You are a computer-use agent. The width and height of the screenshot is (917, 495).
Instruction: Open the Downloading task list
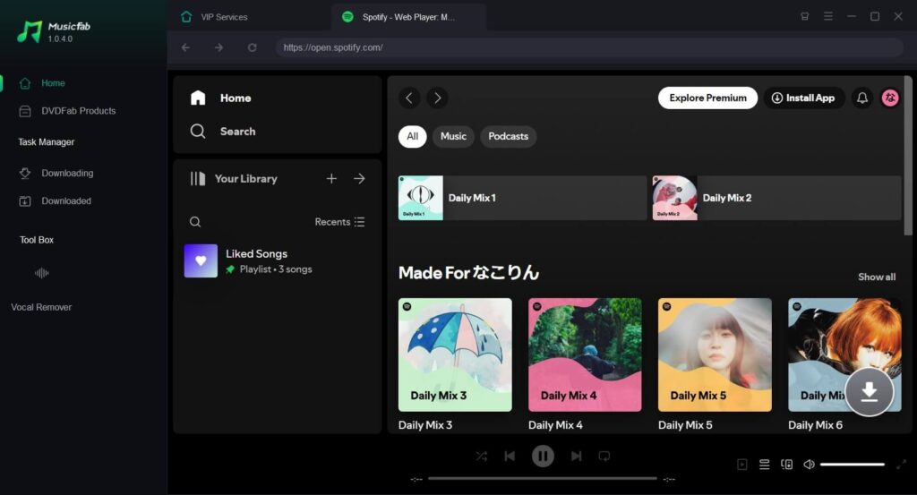(x=56, y=173)
